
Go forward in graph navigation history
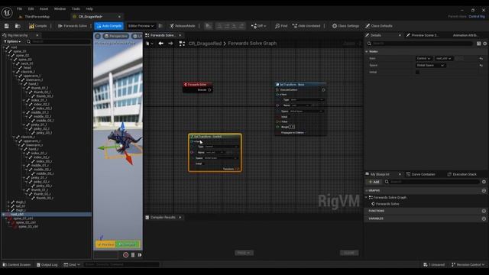click(x=170, y=44)
